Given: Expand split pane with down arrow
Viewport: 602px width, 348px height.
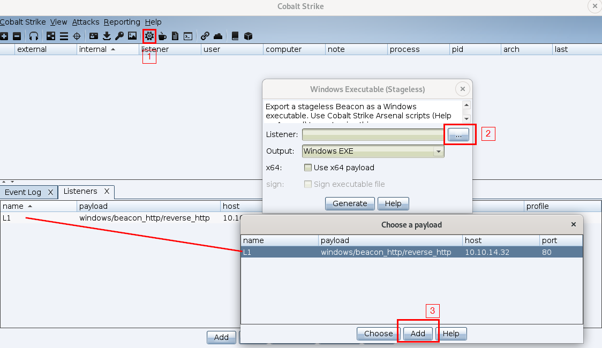Looking at the screenshot, I should pos(12,181).
